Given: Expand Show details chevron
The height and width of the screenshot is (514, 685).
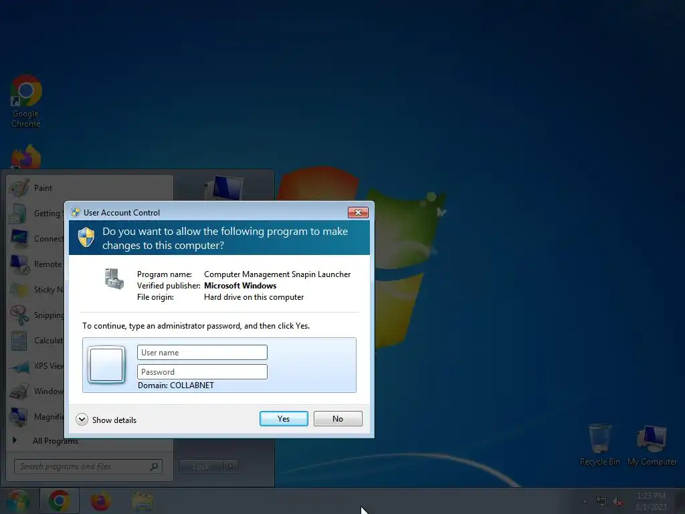Looking at the screenshot, I should 82,420.
